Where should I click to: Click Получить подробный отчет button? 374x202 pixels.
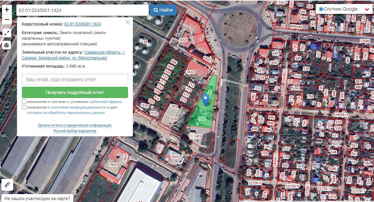coord(75,92)
